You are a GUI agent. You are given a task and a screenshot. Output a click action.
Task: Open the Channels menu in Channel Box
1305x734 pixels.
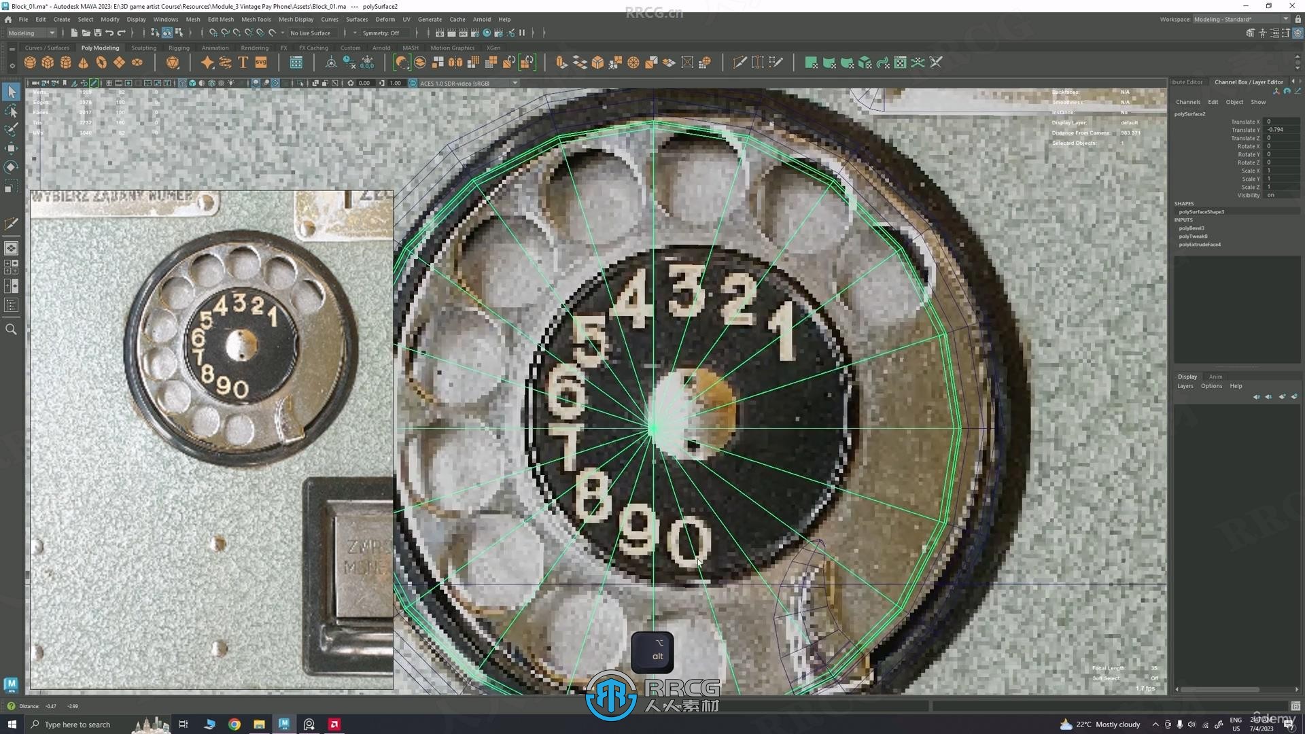[x=1188, y=102]
